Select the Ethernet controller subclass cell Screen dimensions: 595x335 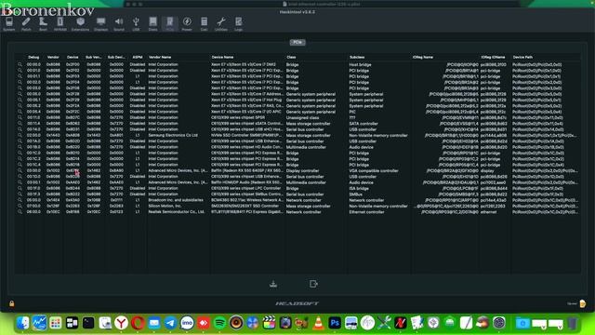366,212
